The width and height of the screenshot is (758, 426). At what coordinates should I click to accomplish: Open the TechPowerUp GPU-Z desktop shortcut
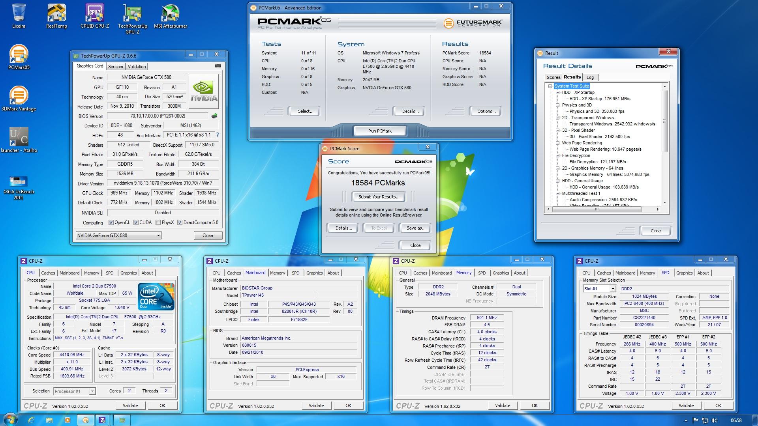(x=133, y=19)
